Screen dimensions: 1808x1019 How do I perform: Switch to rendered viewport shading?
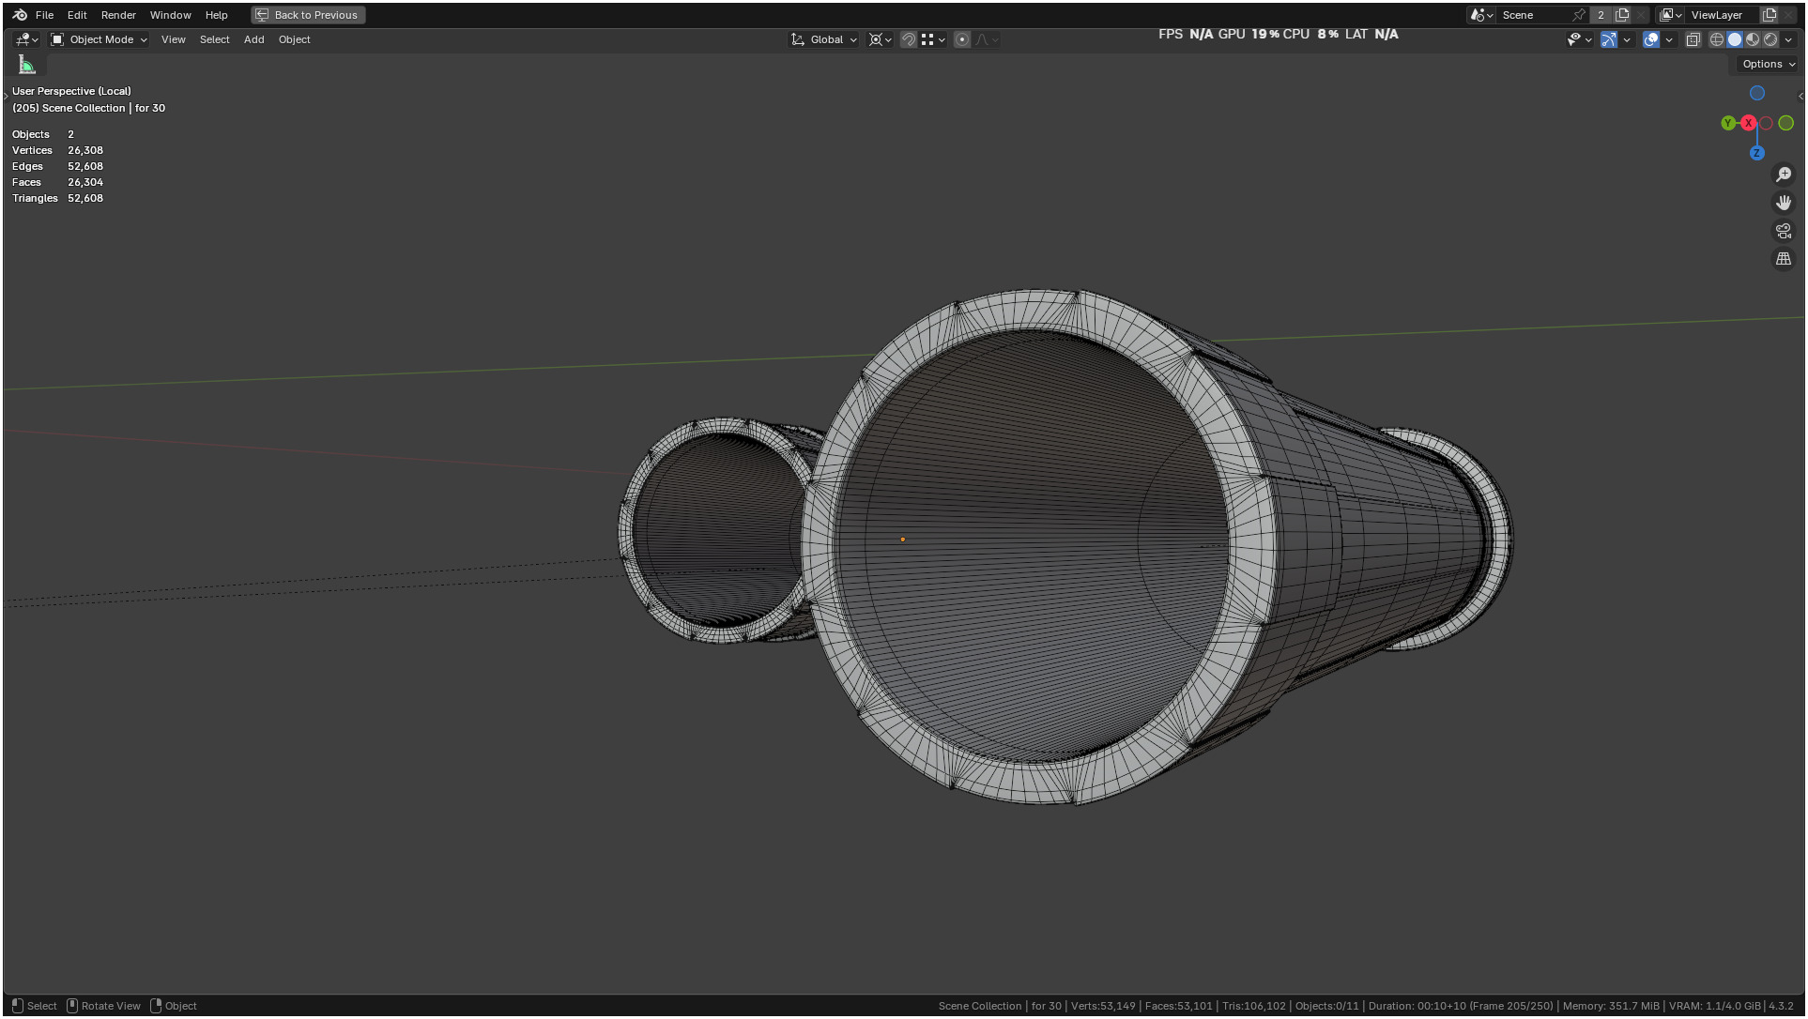click(x=1770, y=39)
